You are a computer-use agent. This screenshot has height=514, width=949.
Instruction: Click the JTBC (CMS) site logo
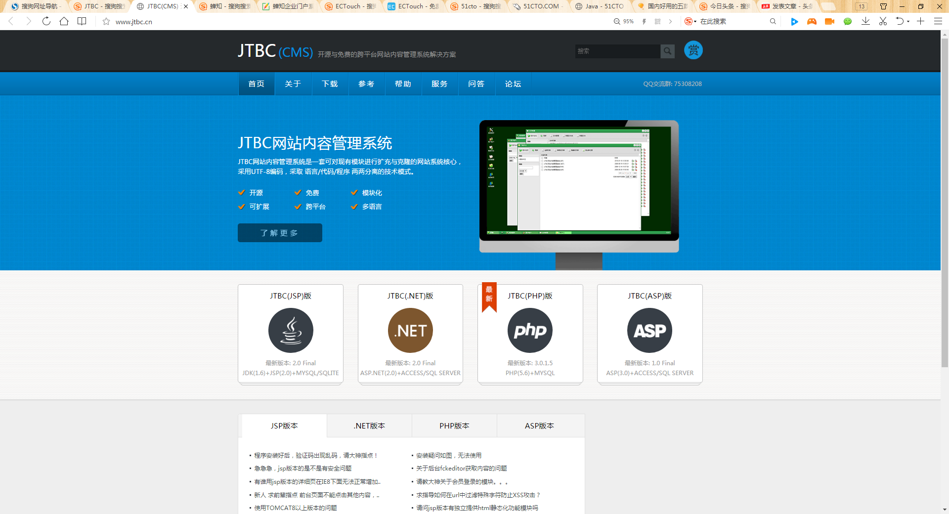pyautogui.click(x=275, y=51)
